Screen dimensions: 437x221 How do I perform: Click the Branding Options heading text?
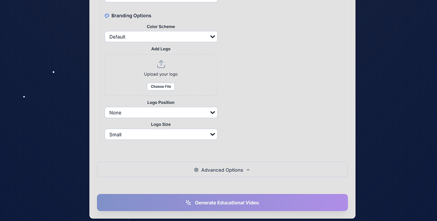(x=131, y=16)
